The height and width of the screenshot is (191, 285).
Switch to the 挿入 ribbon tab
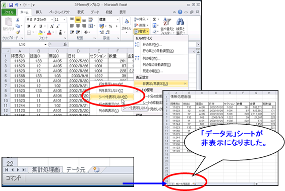click(x=39, y=12)
